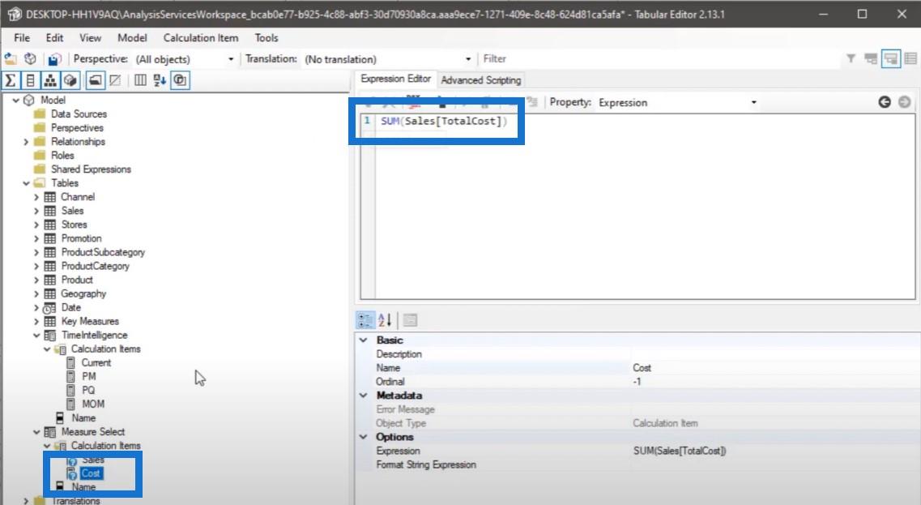Select the Cost calculation item
The width and height of the screenshot is (921, 505).
[91, 473]
